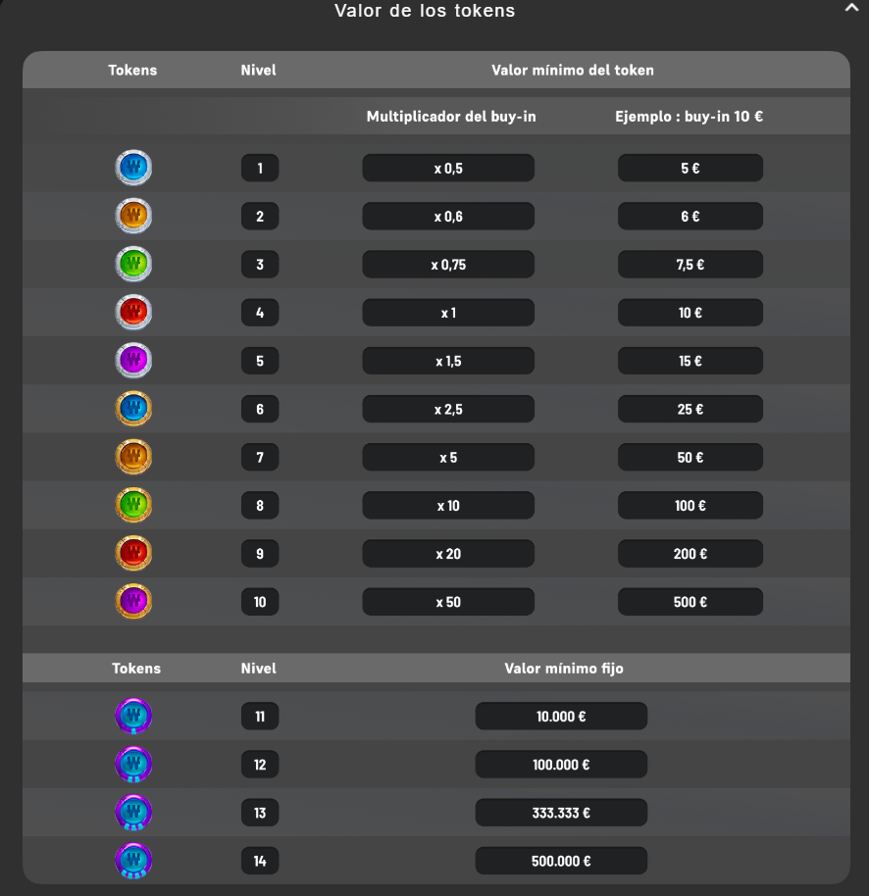
Task: Click the x 0,5 multiplier pill
Action: pyautogui.click(x=448, y=168)
